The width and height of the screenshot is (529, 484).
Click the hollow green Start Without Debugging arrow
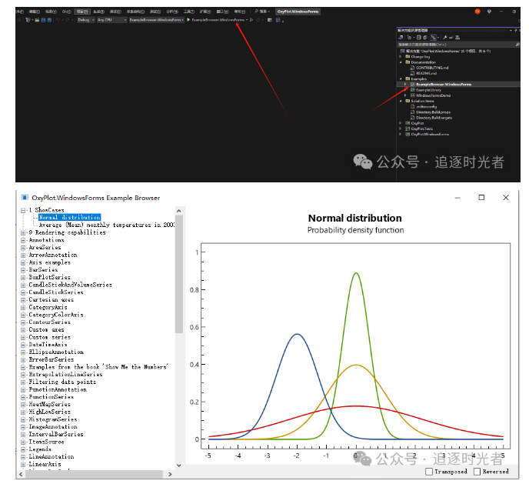251,20
